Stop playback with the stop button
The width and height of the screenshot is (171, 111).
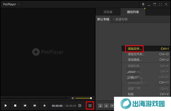[x=15, y=106]
